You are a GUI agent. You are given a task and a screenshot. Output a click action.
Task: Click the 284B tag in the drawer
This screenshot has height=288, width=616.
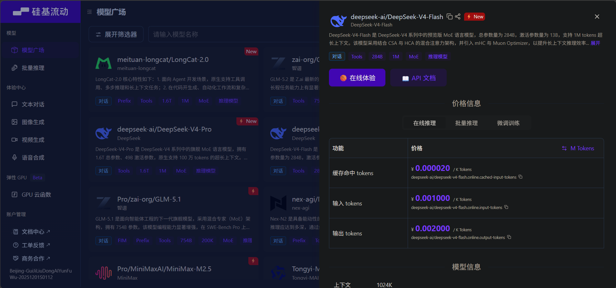point(377,56)
